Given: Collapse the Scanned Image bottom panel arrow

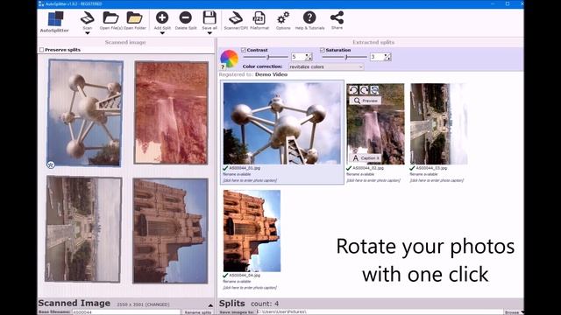Looking at the screenshot, I should 210,305.
